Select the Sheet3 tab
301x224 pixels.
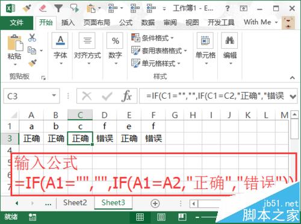pos(113,203)
